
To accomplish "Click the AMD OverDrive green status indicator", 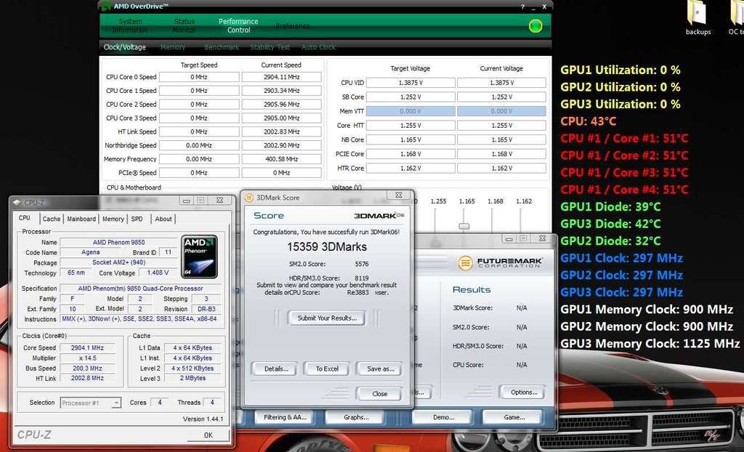I will [535, 25].
